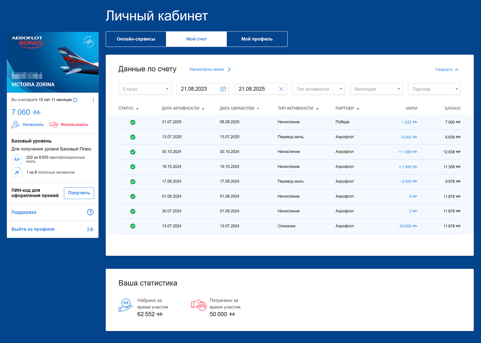Collapse the account data via Свернуть
The image size is (481, 343).
click(447, 69)
